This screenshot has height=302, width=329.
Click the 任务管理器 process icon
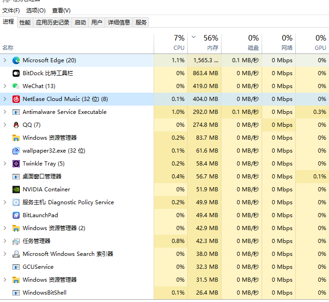[16, 241]
